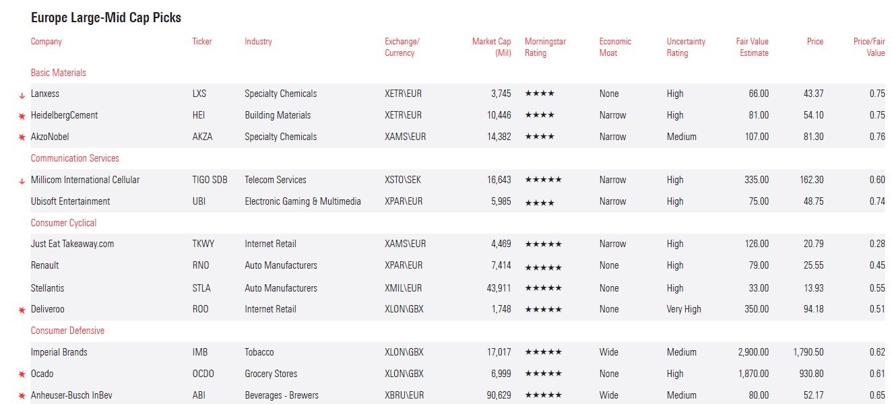Click the four-star rating for Ubisoft Entertainment
This screenshot has height=404, width=892.
coord(540,203)
